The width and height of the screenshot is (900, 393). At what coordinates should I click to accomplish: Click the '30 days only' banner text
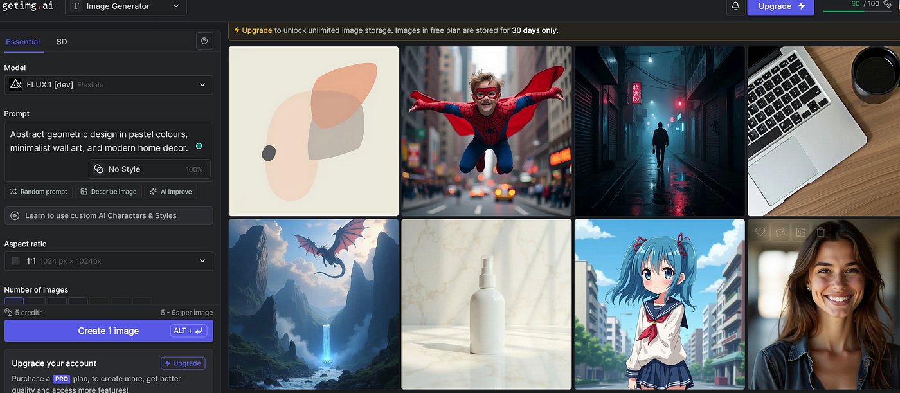[535, 30]
